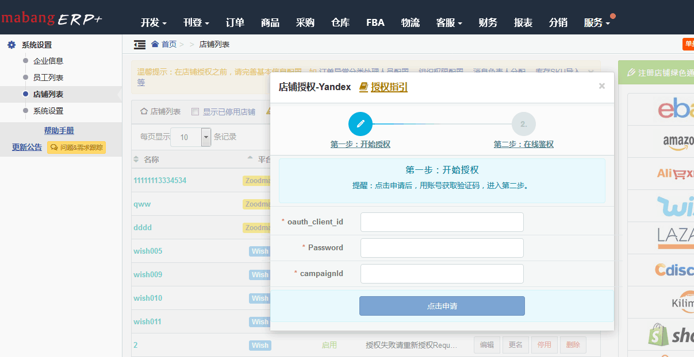The height and width of the screenshot is (357, 694).
Task: Go to the FBA menu
Action: click(375, 23)
